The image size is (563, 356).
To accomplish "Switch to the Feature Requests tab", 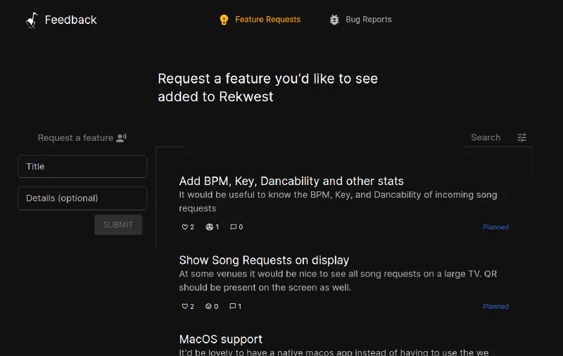I will (x=267, y=20).
